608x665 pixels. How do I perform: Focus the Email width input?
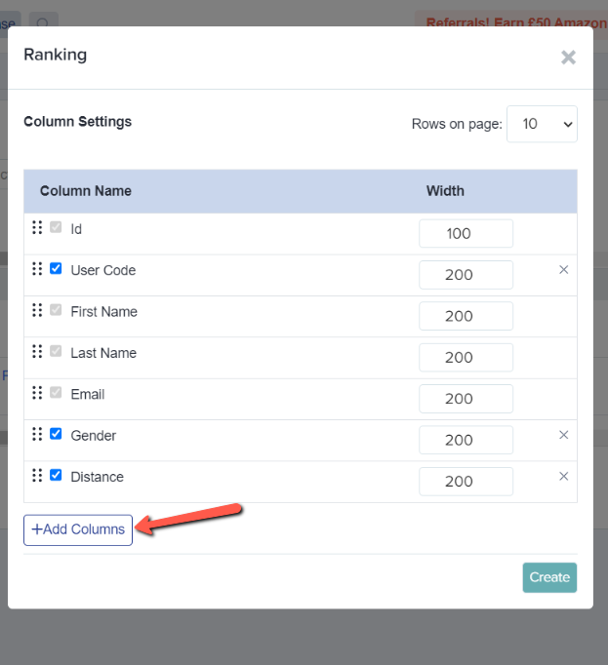coord(466,399)
